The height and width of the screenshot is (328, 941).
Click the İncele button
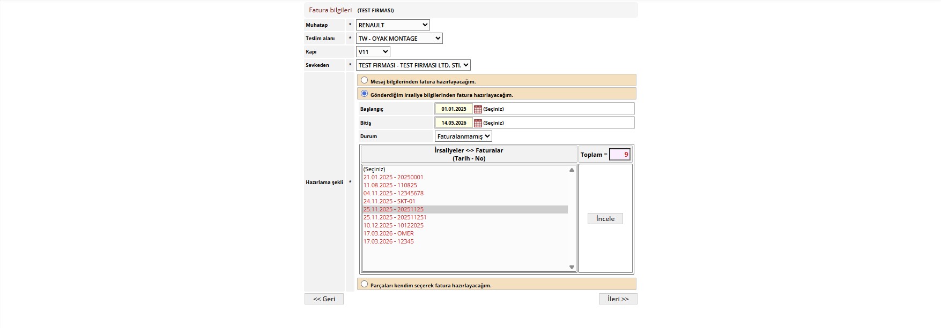pos(605,219)
